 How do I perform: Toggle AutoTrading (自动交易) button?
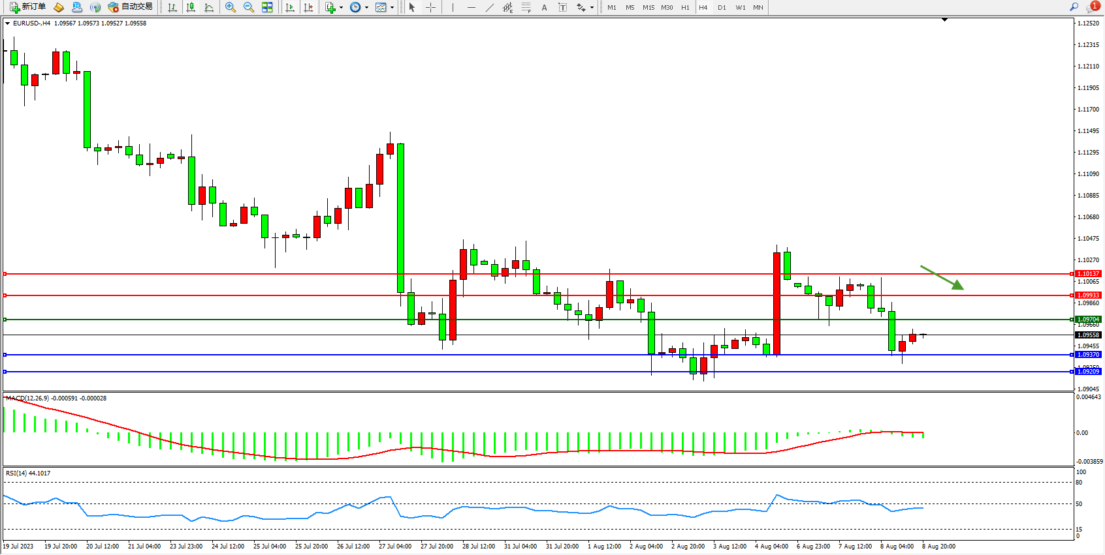tap(130, 7)
